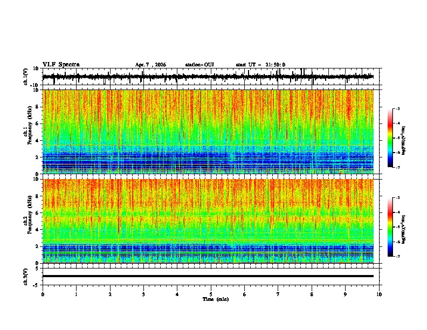Click the time axis tick label "7"
This screenshot has width=427, height=330.
pyautogui.click(x=278, y=294)
